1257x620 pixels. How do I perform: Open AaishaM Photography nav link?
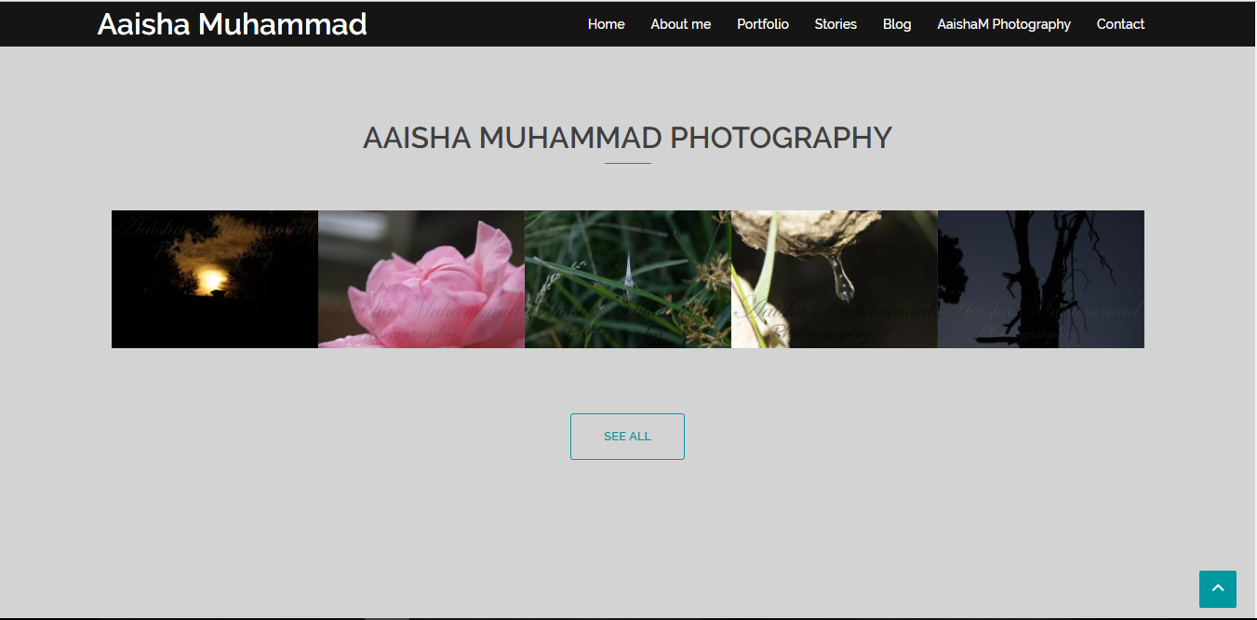click(x=1004, y=24)
